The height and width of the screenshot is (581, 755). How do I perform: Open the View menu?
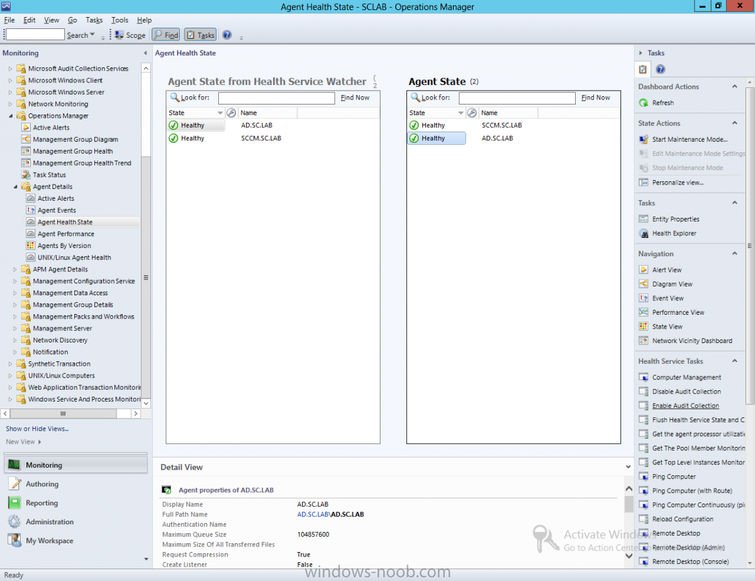coord(52,20)
